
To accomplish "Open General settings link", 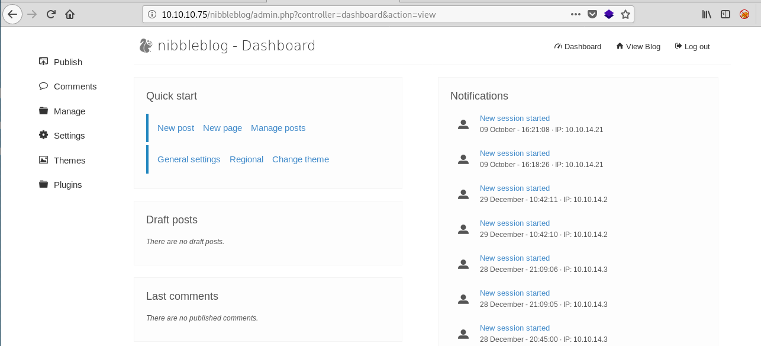I will click(189, 159).
